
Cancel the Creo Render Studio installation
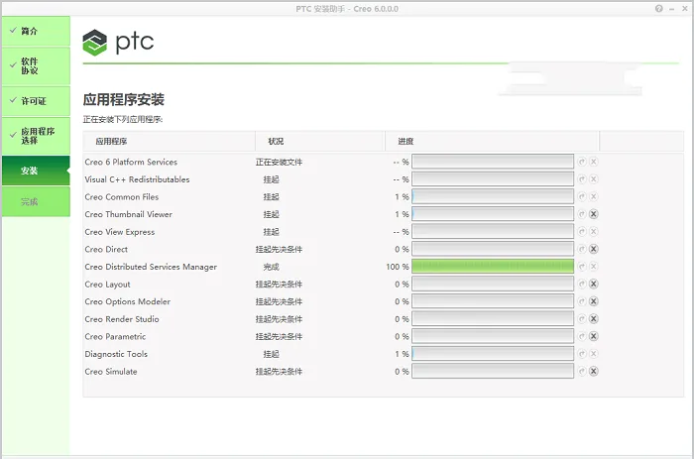pos(594,319)
